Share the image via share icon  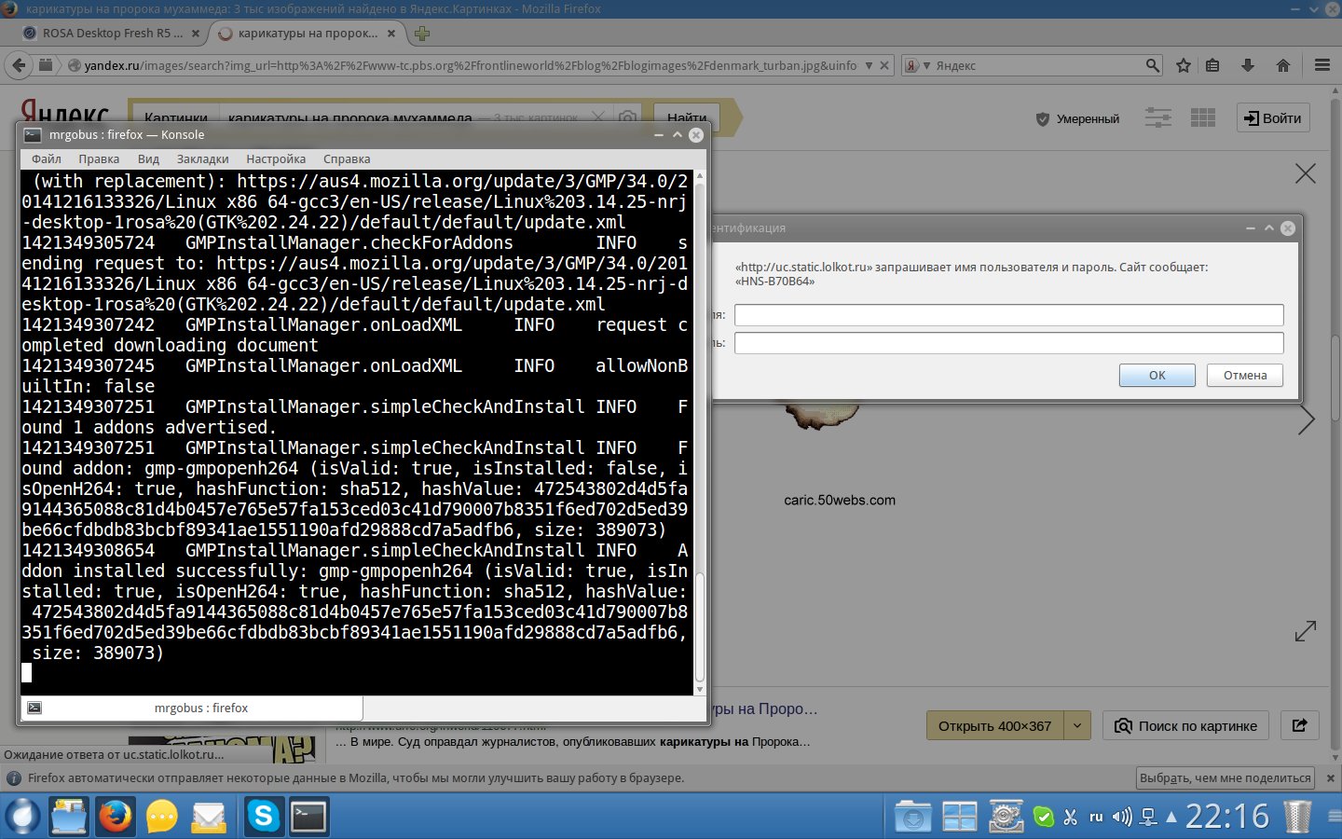pos(1300,725)
